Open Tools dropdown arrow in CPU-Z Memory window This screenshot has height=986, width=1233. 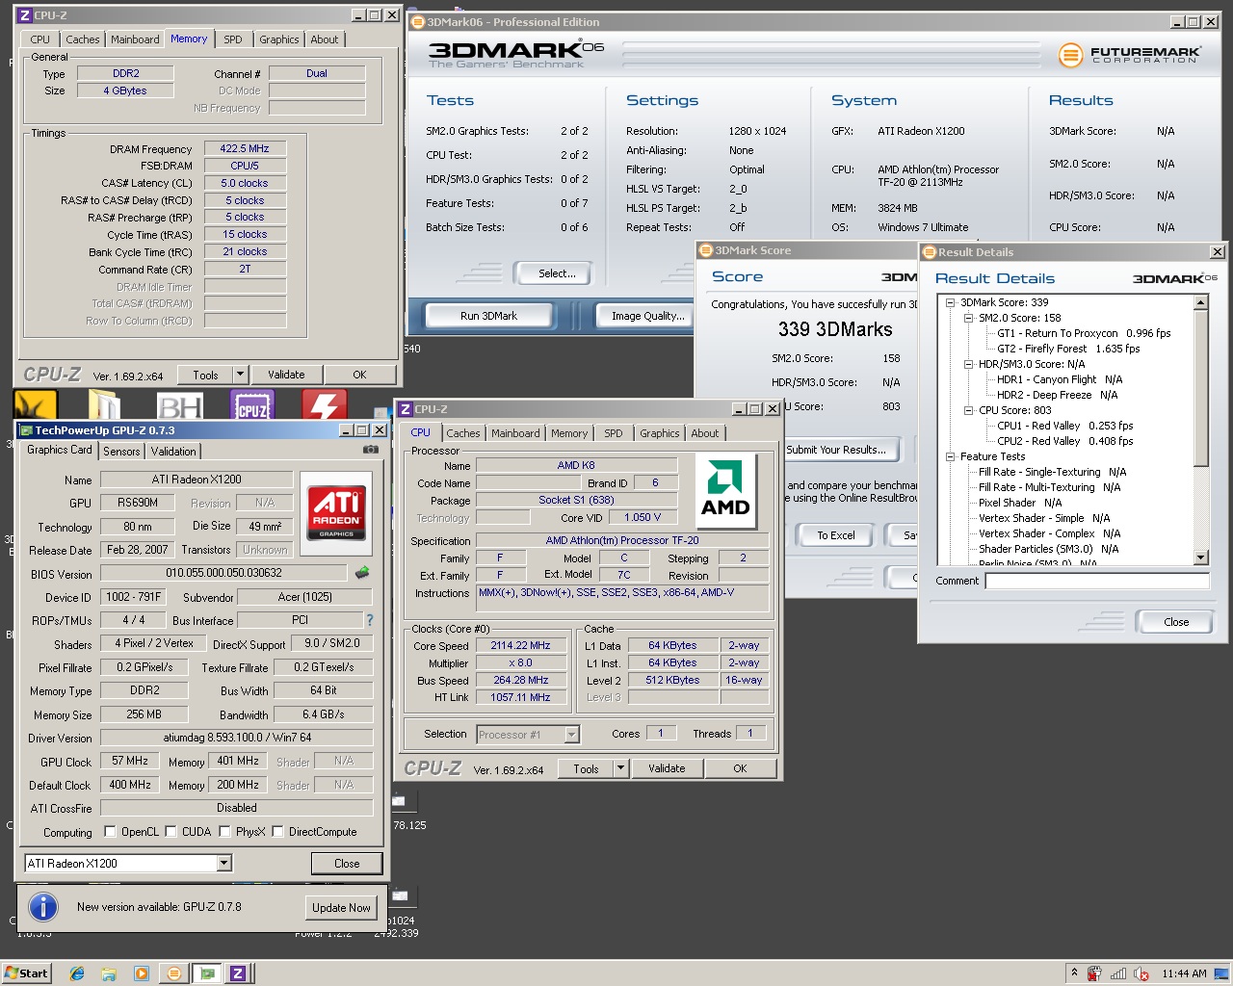click(x=240, y=375)
